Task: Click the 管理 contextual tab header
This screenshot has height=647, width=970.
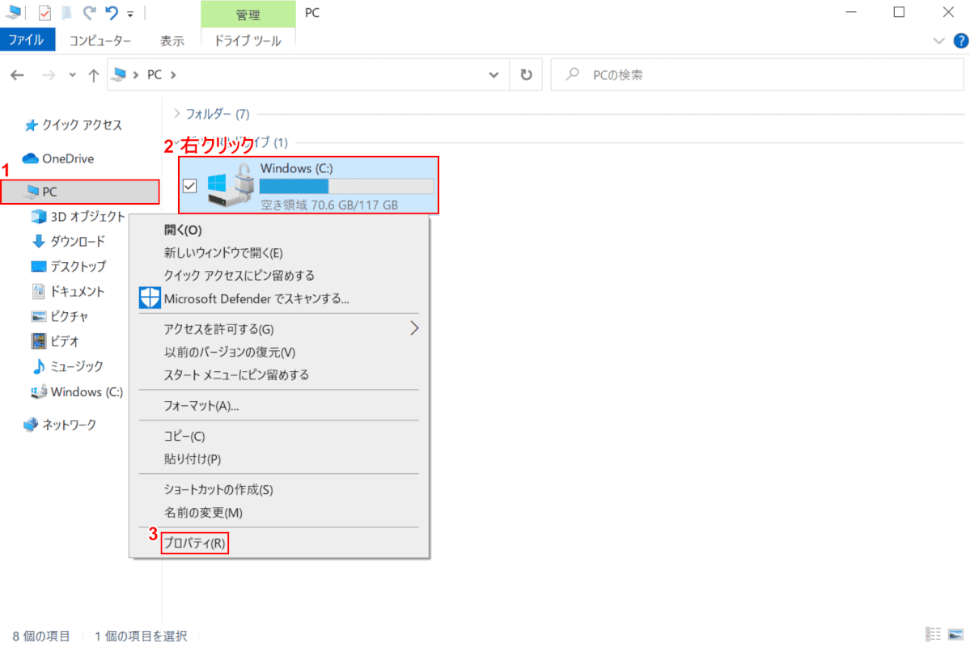Action: (x=248, y=15)
